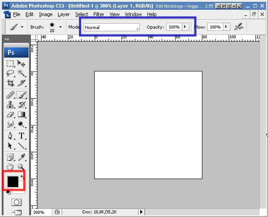Open the File menu

click(17, 14)
